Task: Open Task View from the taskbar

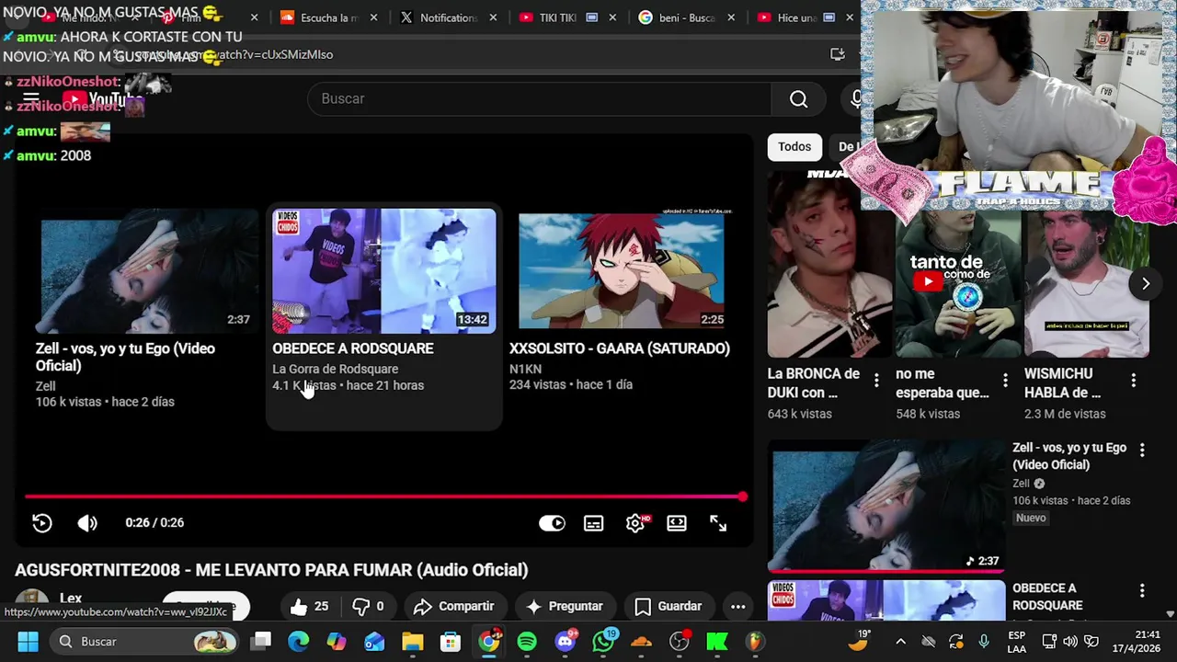Action: coord(261,641)
